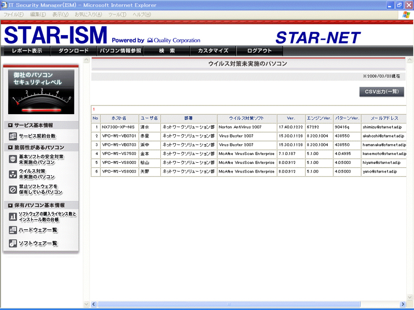
Task: Open ハードウェア一覧 link
Action: (38, 230)
